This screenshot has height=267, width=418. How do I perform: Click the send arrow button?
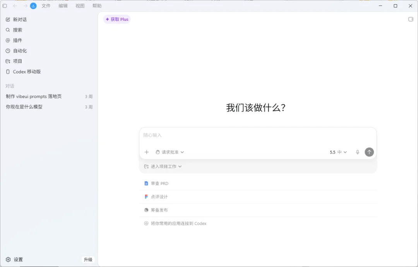coord(369,152)
